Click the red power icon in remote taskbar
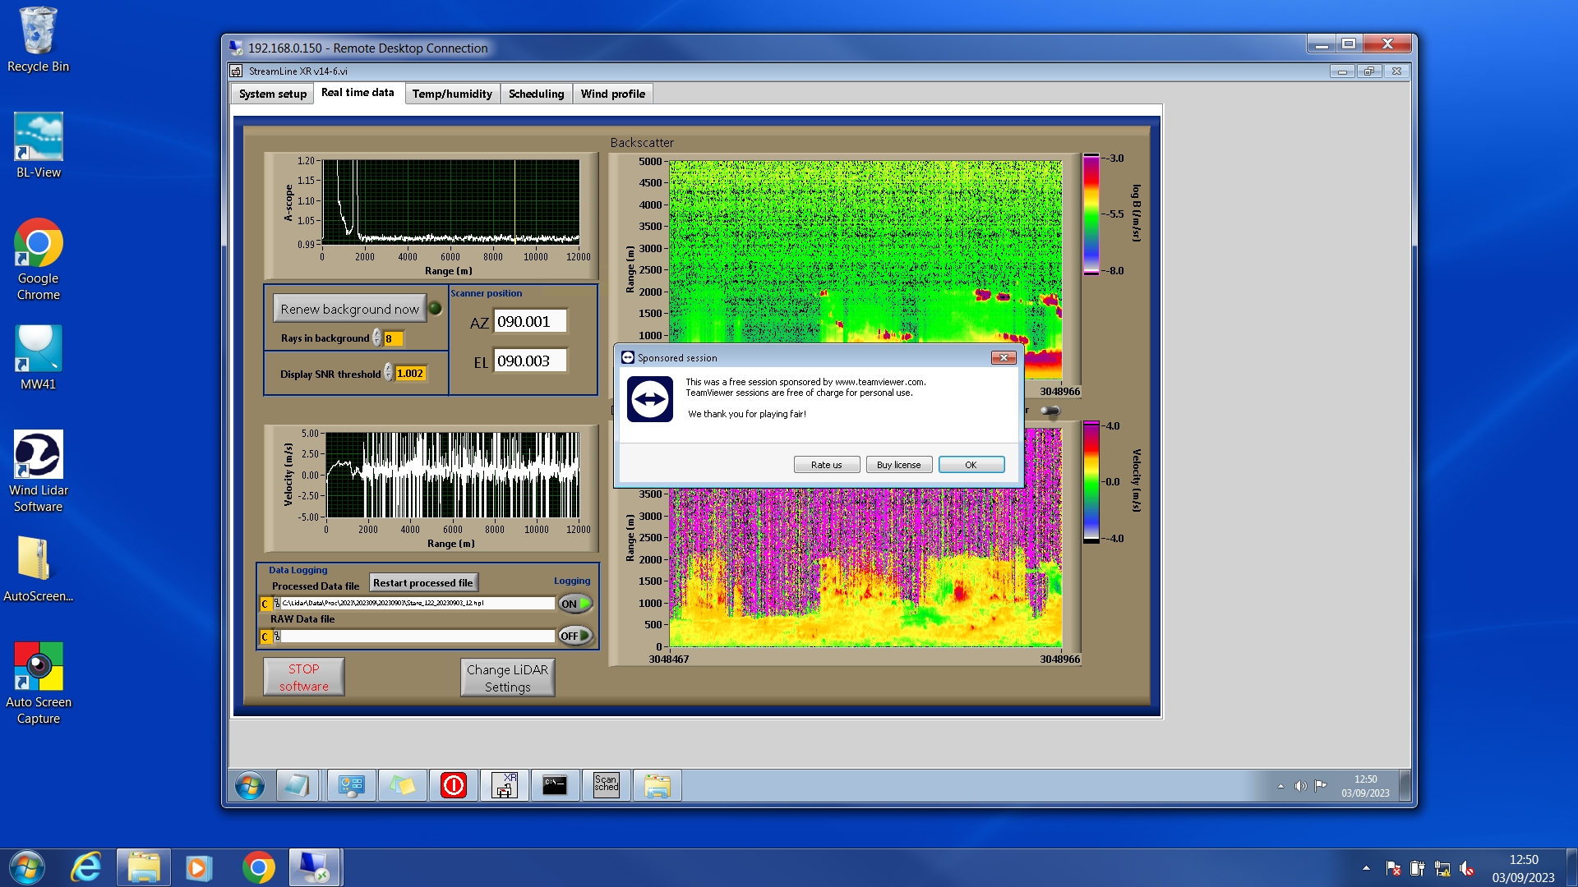The width and height of the screenshot is (1578, 887). point(453,786)
